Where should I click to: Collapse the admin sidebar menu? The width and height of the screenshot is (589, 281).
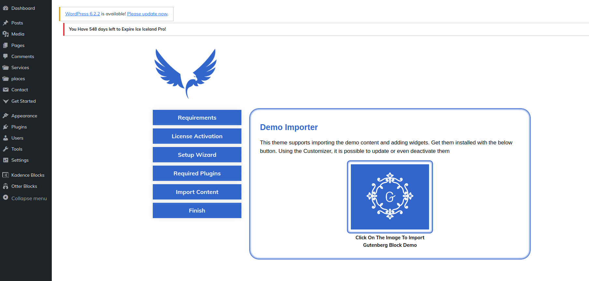tap(29, 198)
